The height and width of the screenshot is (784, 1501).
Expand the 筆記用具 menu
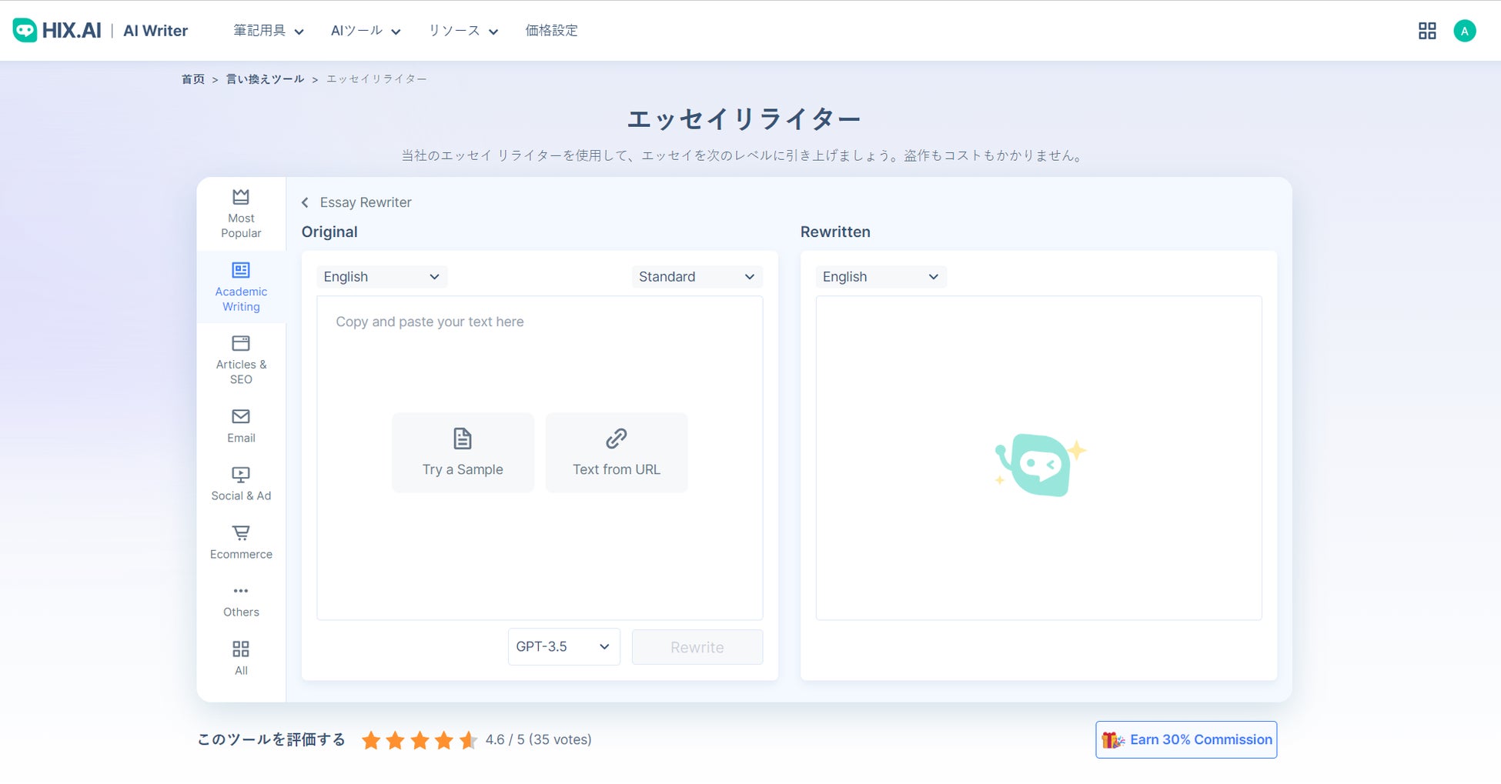(269, 31)
